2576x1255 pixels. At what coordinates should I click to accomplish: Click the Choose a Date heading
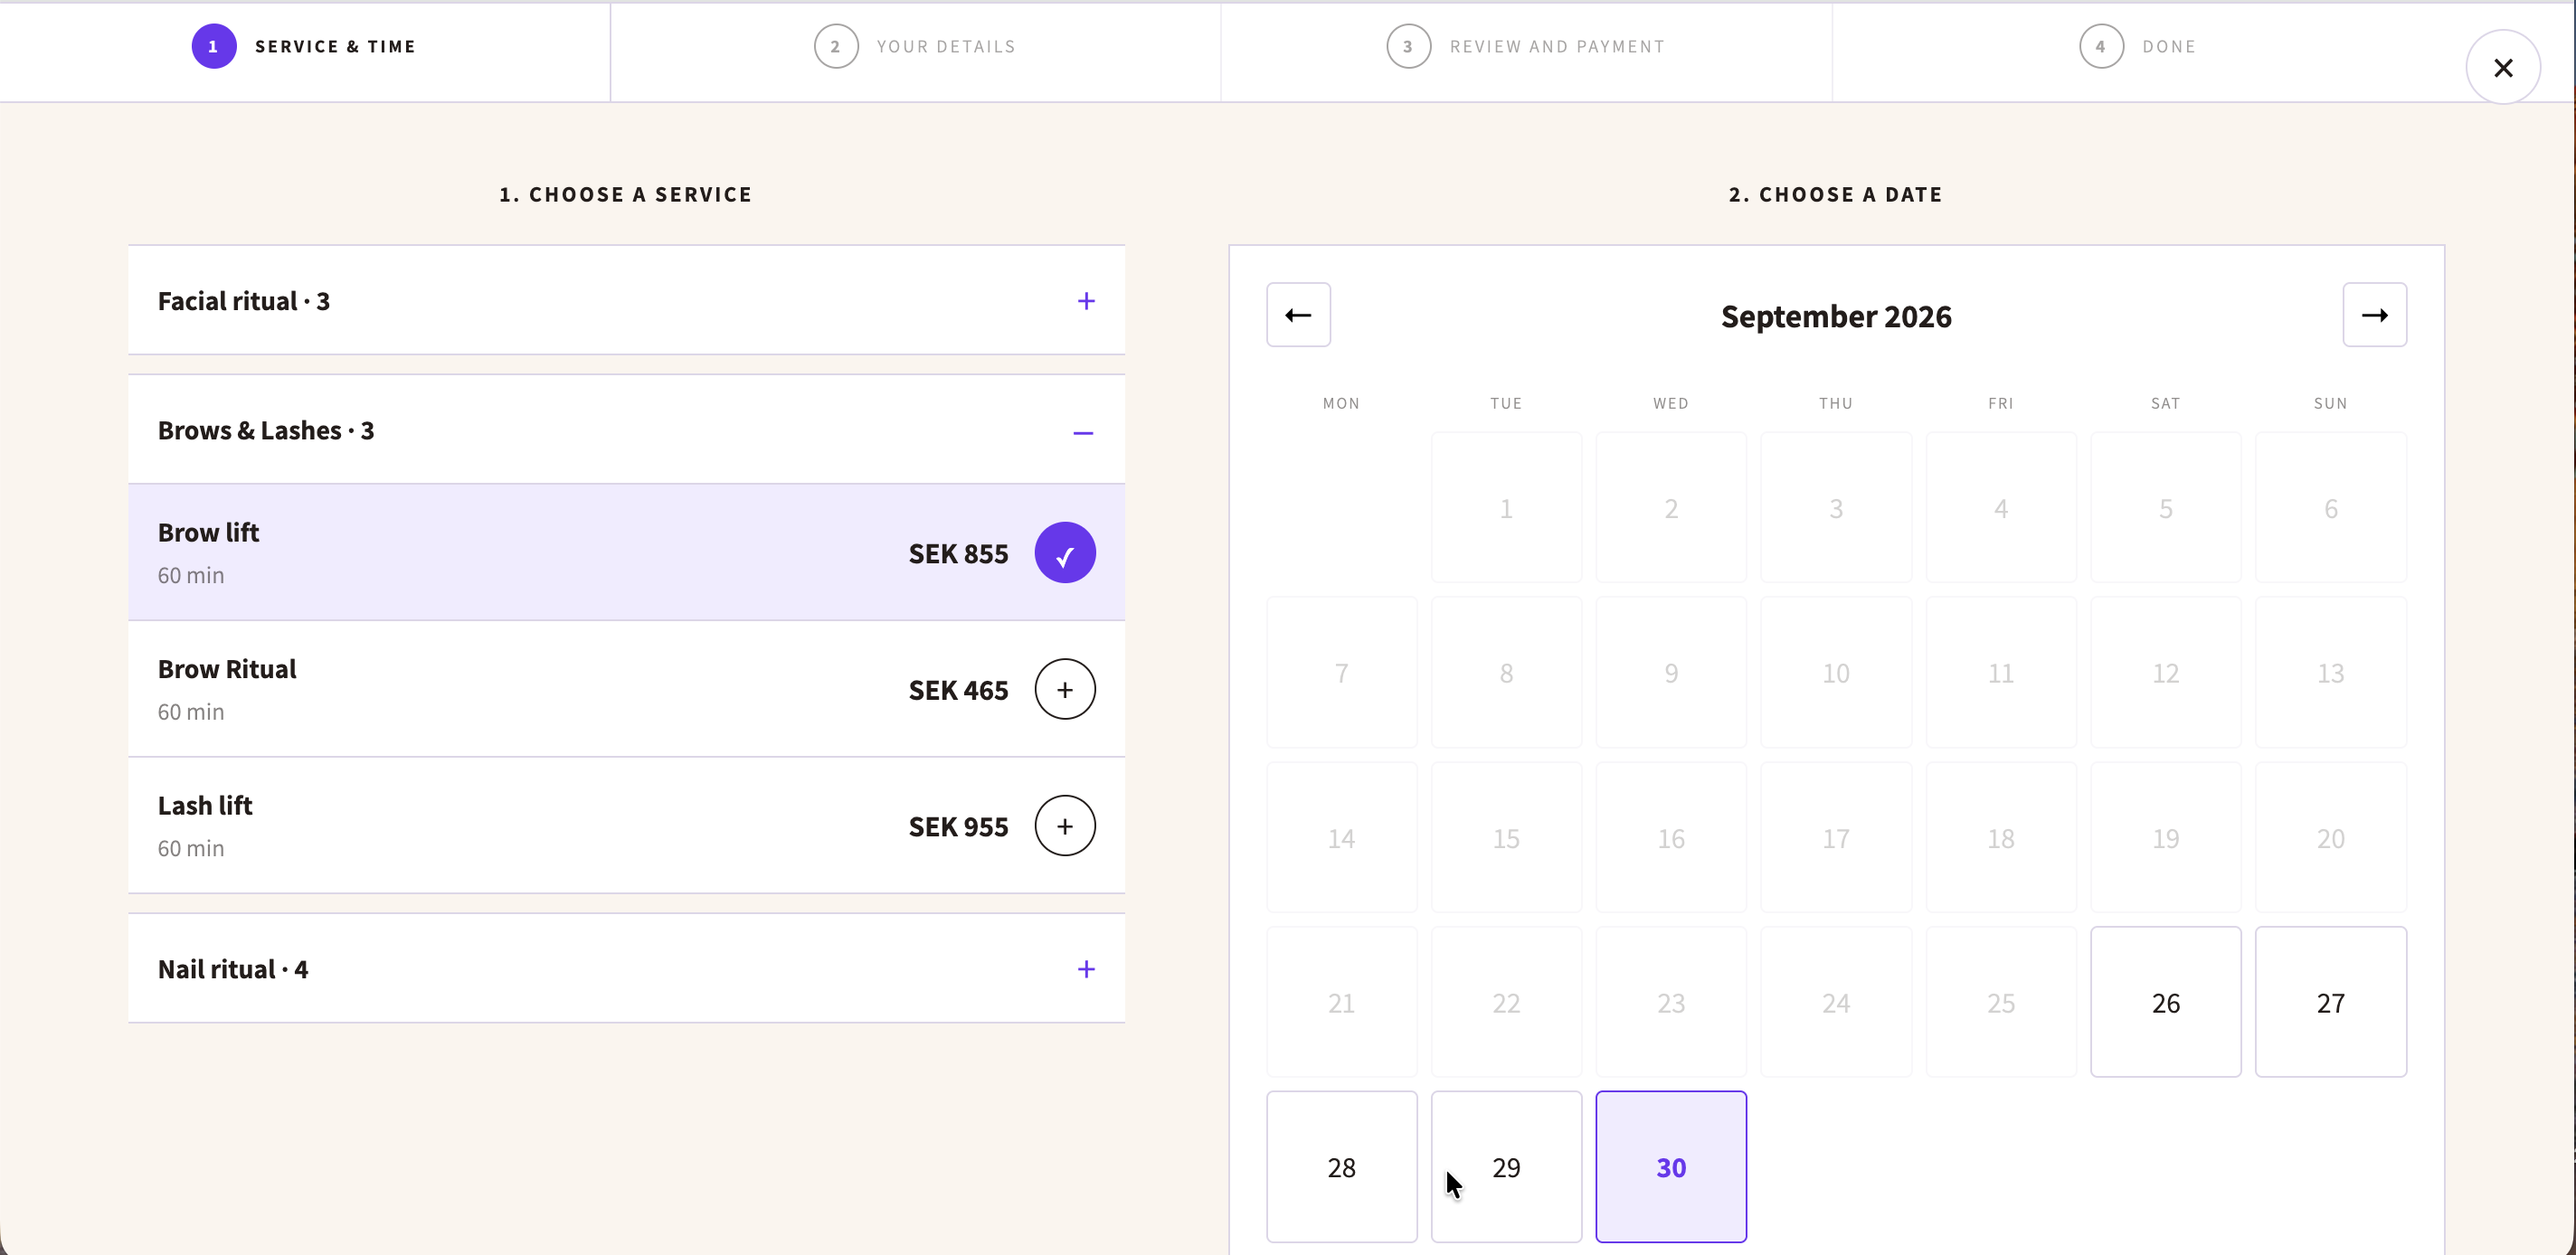coord(1836,194)
